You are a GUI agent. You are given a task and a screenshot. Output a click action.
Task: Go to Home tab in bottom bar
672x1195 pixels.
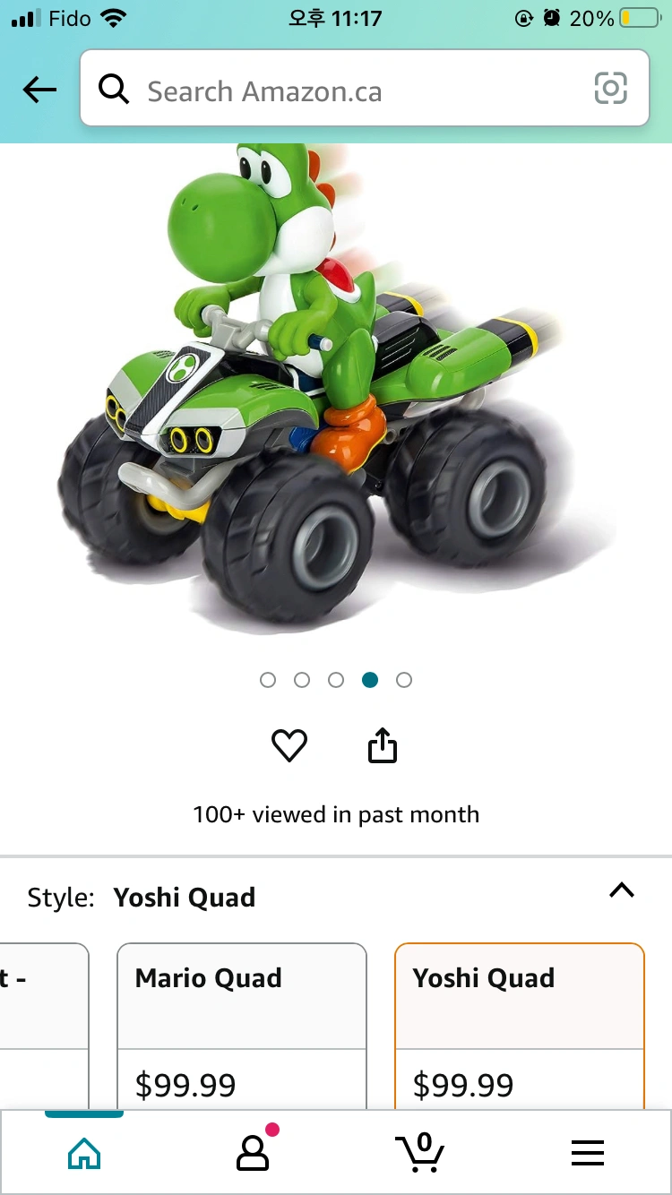84,1152
